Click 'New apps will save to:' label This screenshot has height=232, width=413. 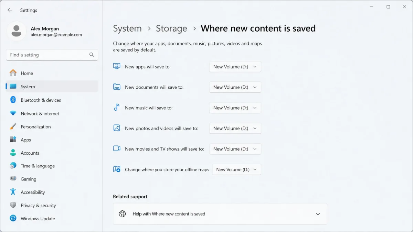pyautogui.click(x=148, y=67)
